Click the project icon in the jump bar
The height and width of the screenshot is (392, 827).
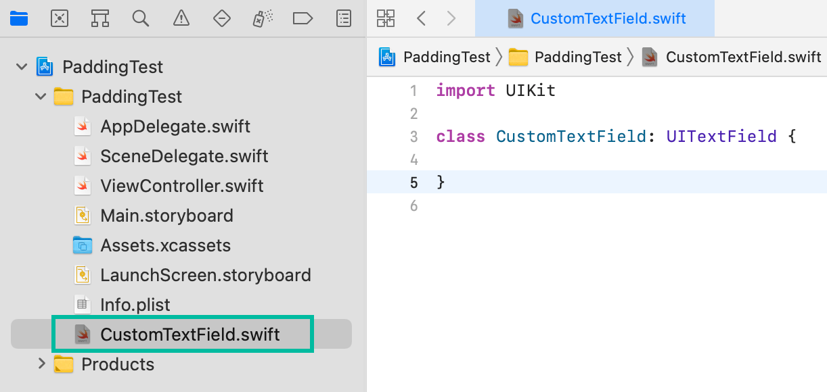point(387,57)
